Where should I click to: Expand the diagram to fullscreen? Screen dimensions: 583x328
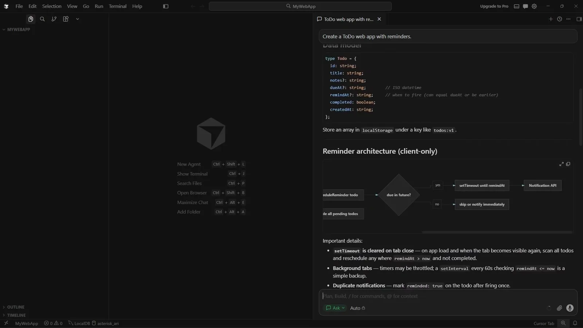562,164
